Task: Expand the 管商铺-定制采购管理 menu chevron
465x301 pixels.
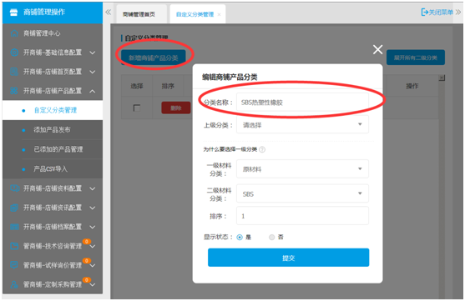Action: tap(93, 284)
